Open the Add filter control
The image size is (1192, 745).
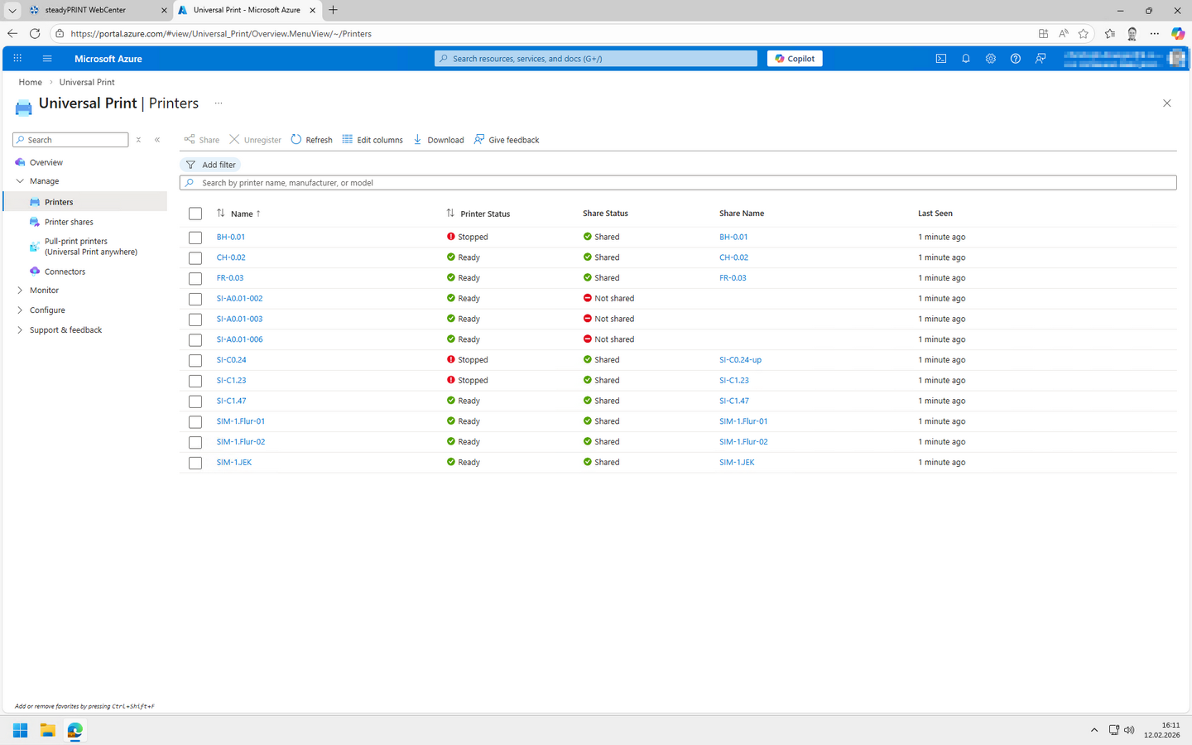(x=210, y=164)
